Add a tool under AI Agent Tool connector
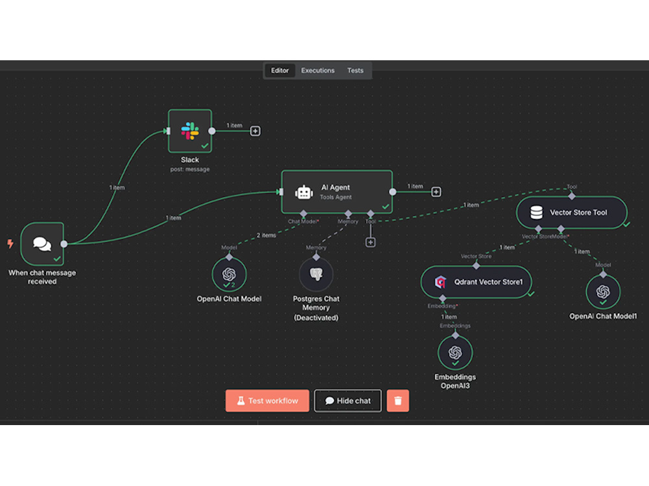The width and height of the screenshot is (649, 486). (x=371, y=242)
